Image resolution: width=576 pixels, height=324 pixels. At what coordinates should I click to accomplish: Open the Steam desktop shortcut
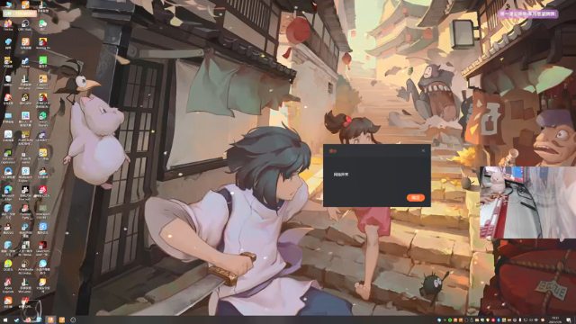pos(25,62)
